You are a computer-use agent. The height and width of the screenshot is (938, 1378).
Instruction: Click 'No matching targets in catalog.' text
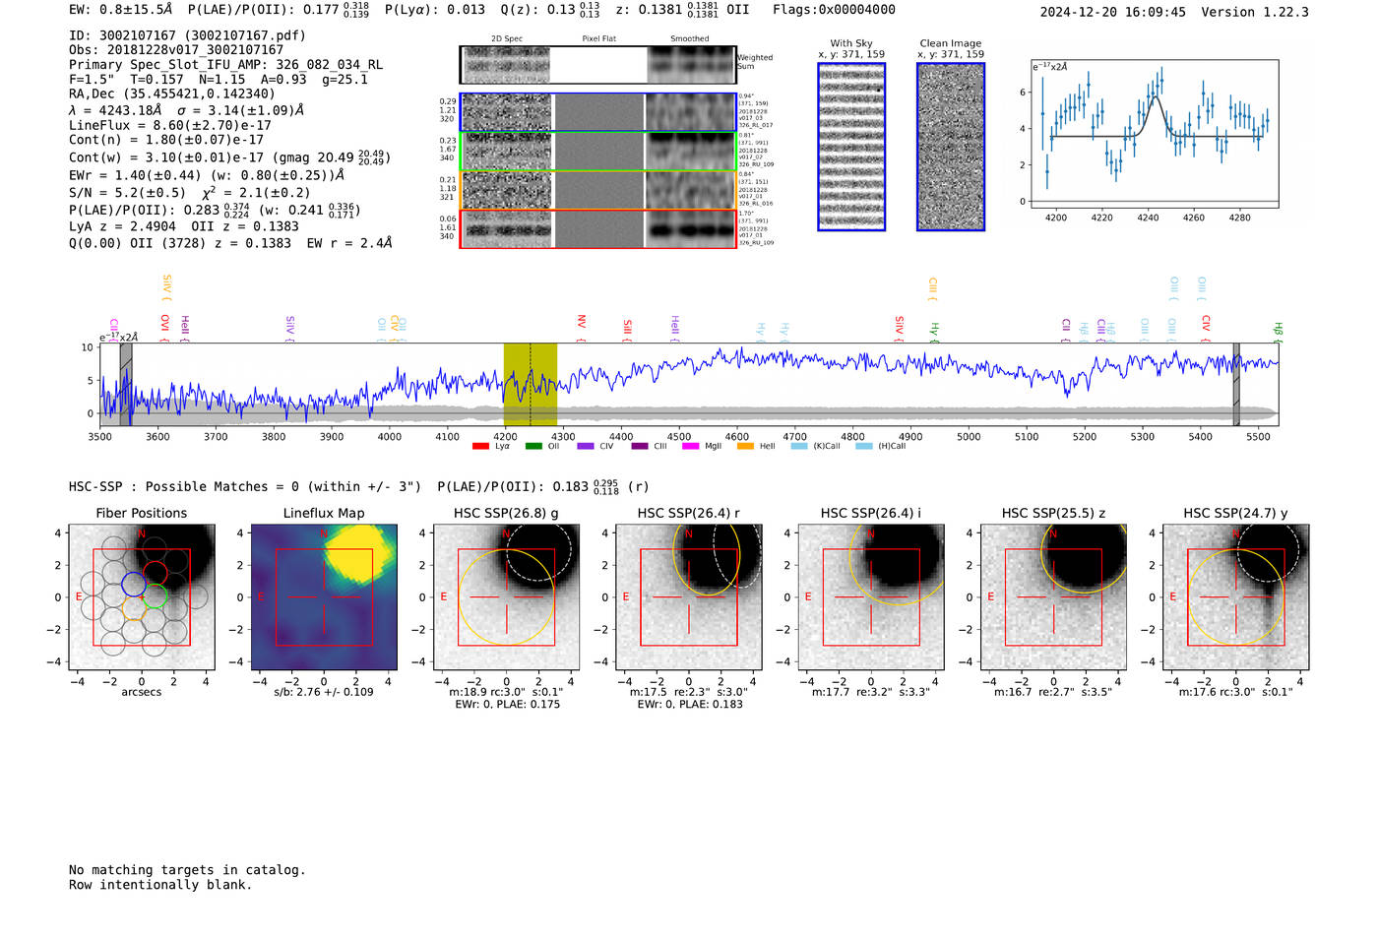(187, 870)
